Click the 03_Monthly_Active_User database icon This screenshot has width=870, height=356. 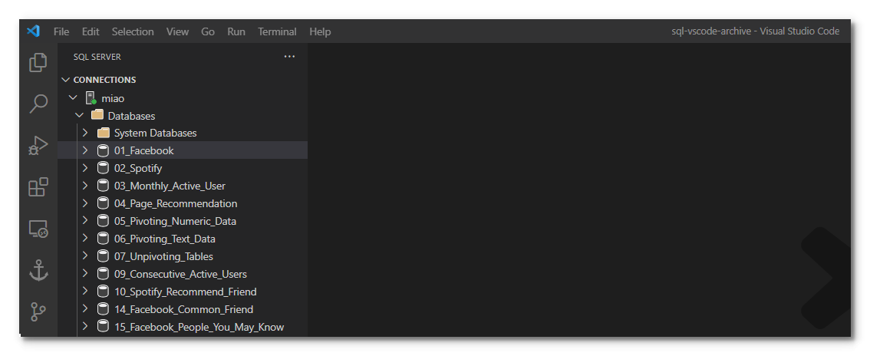(104, 186)
